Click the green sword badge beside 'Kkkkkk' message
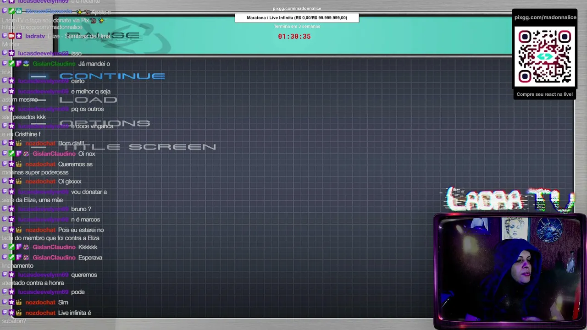The width and height of the screenshot is (587, 330). pos(11,247)
